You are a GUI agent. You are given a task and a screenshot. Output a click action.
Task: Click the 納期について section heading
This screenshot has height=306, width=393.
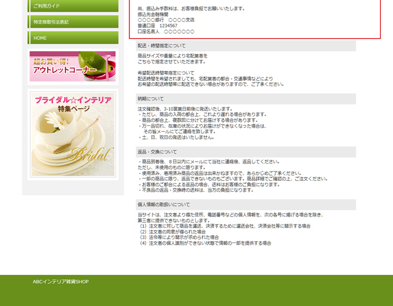click(x=150, y=99)
